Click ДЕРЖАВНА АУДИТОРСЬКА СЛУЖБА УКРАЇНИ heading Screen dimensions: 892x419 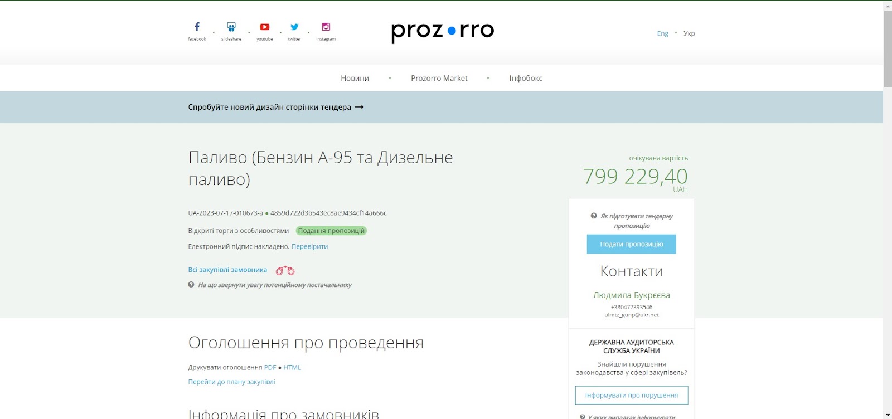pyautogui.click(x=632, y=347)
